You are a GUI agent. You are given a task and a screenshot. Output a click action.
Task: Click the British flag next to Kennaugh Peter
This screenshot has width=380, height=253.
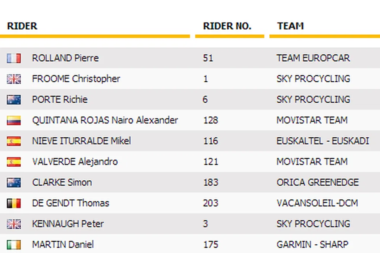[14, 224]
